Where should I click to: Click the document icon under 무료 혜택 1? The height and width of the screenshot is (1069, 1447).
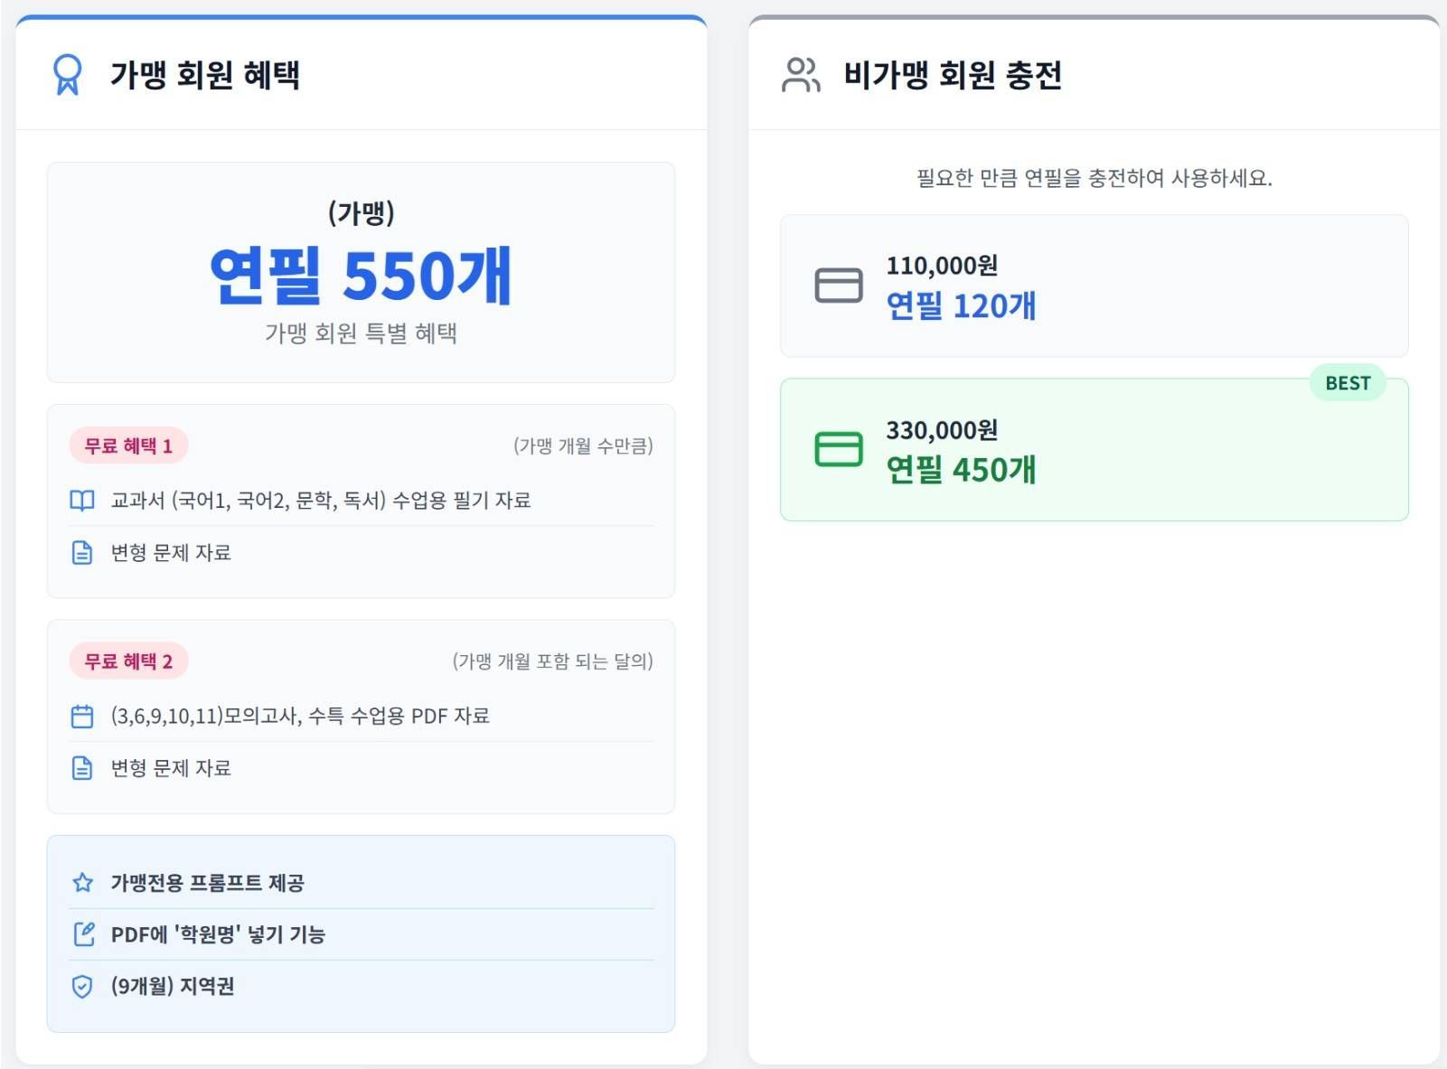pos(82,553)
